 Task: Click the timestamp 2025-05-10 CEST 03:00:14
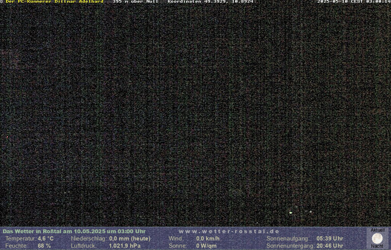(354, 2)
